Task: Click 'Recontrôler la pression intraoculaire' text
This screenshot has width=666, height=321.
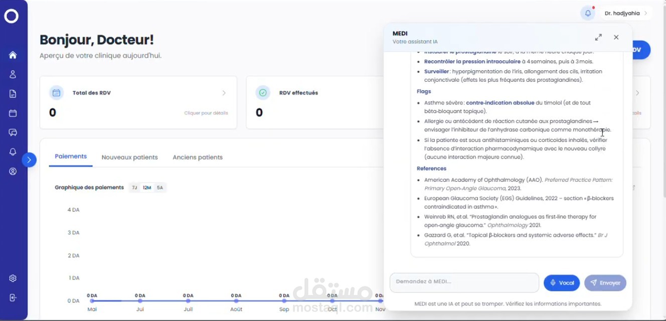Action: coord(472,62)
